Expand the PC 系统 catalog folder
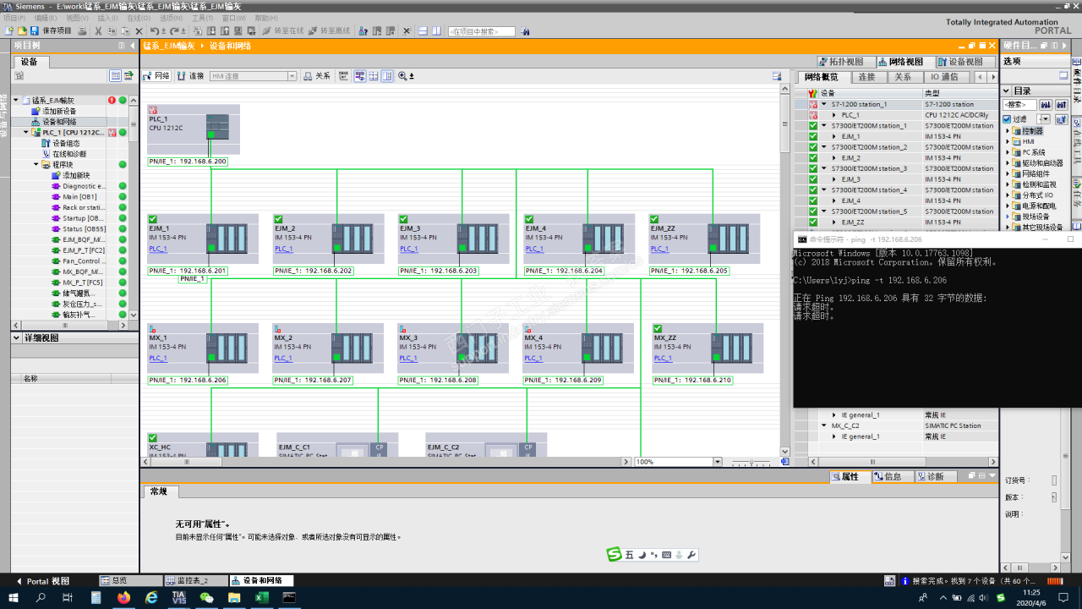This screenshot has width=1082, height=609. click(x=1008, y=152)
